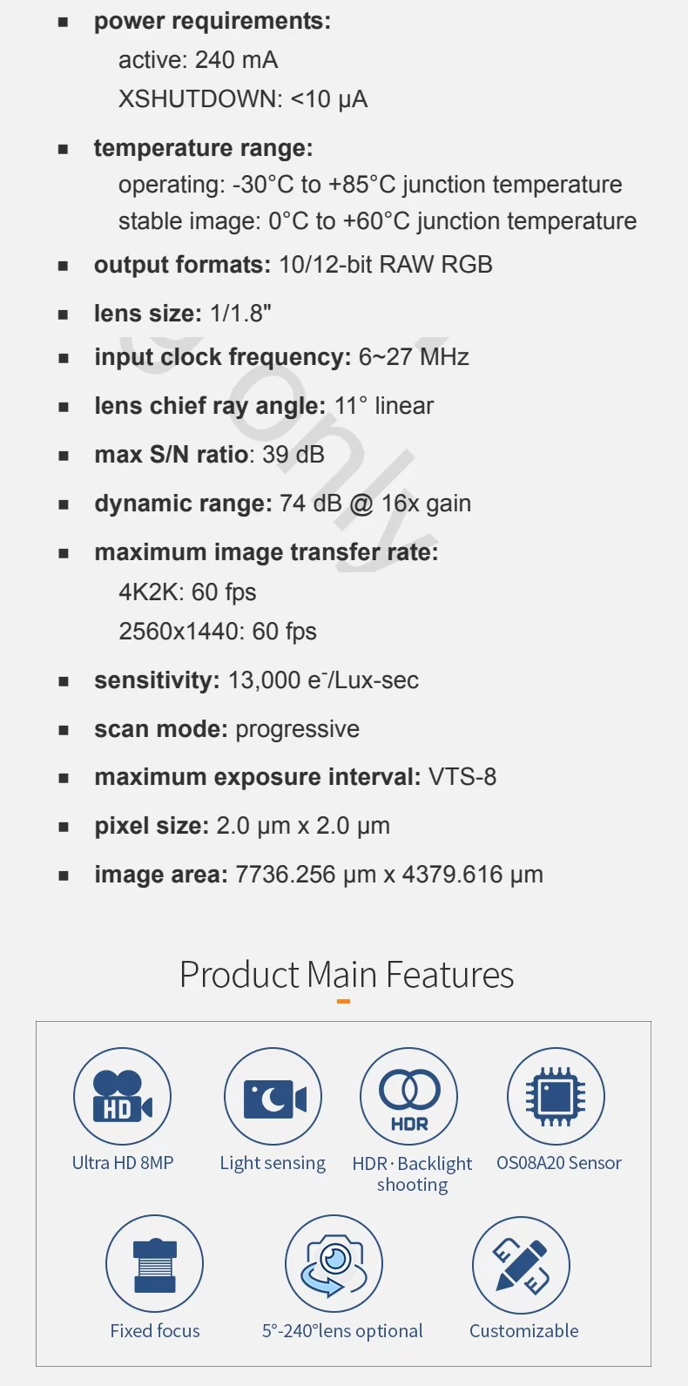Image resolution: width=688 pixels, height=1386 pixels.
Task: Select the HDR·Backlight shooting caption
Action: coord(412,1173)
